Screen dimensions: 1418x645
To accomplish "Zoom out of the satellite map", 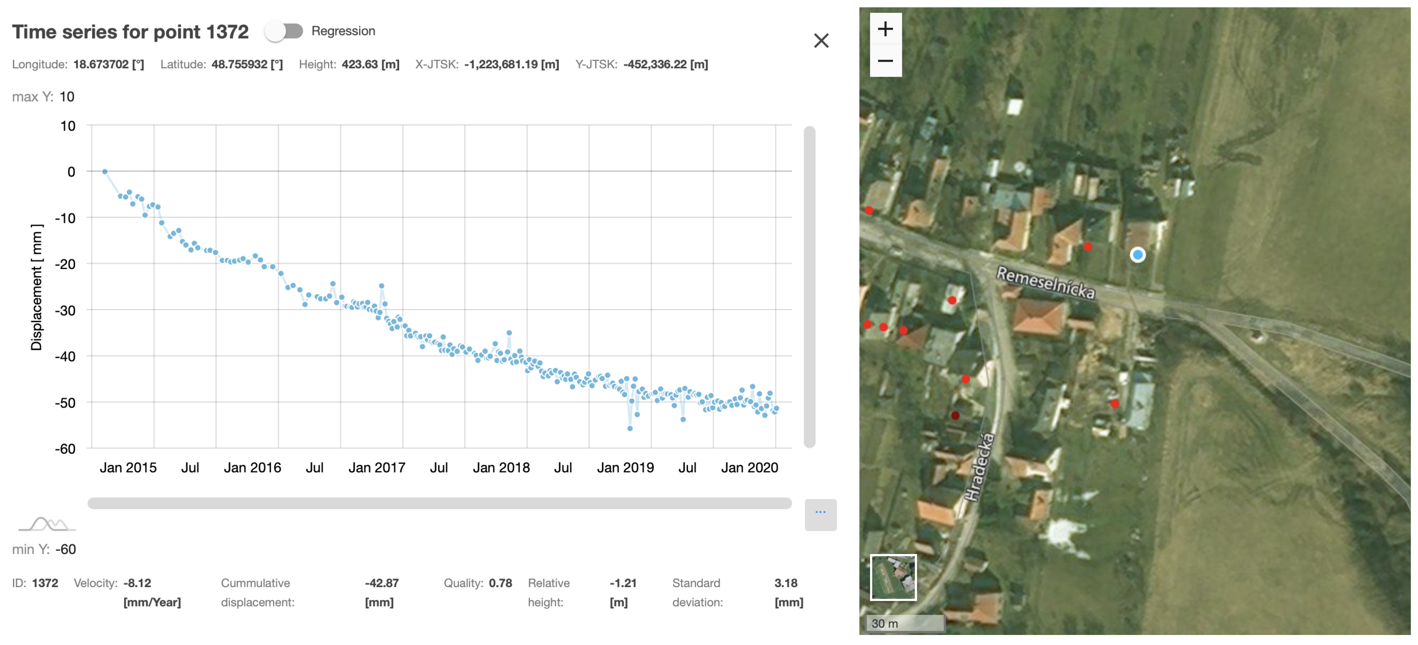I will pyautogui.click(x=886, y=61).
